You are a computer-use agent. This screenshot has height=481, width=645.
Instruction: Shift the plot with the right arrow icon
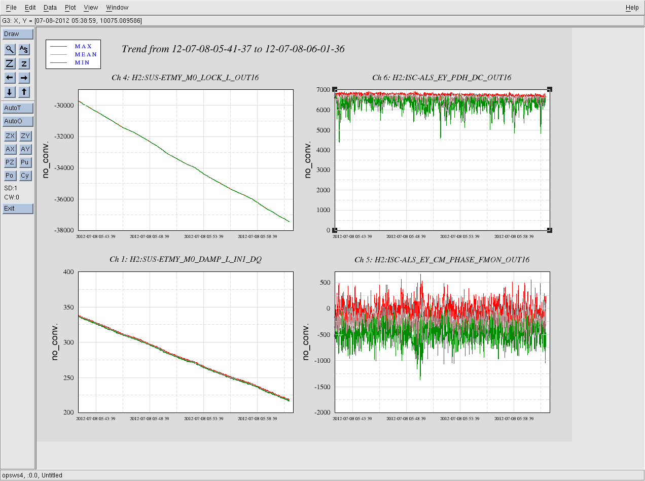[x=24, y=78]
